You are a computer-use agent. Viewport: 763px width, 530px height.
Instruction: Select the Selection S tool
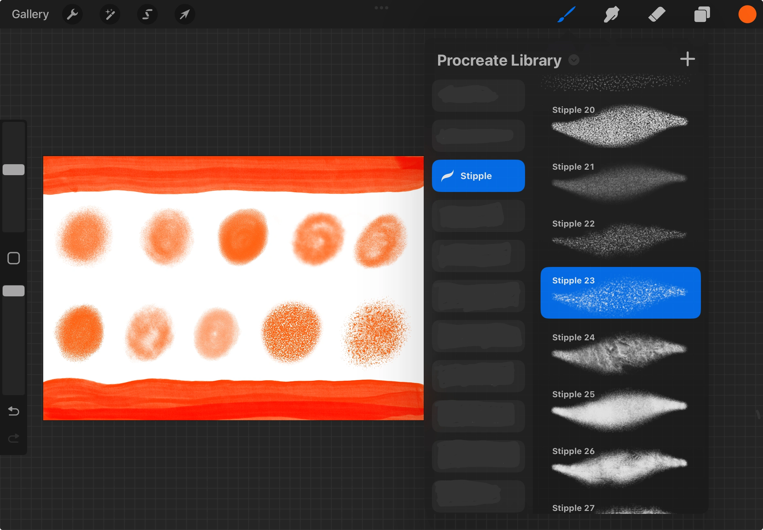(147, 14)
